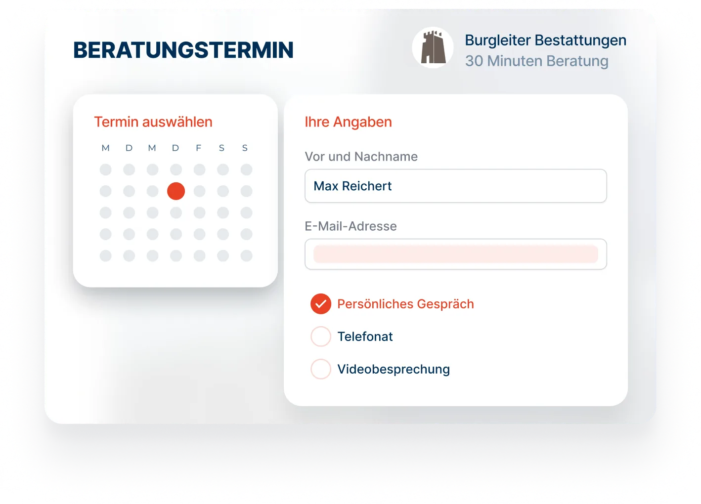
Task: Click the Ihre Angaben heading
Action: (x=349, y=122)
